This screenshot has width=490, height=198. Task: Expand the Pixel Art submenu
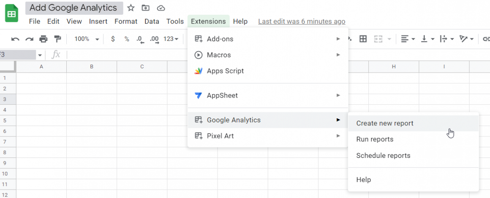pos(268,136)
